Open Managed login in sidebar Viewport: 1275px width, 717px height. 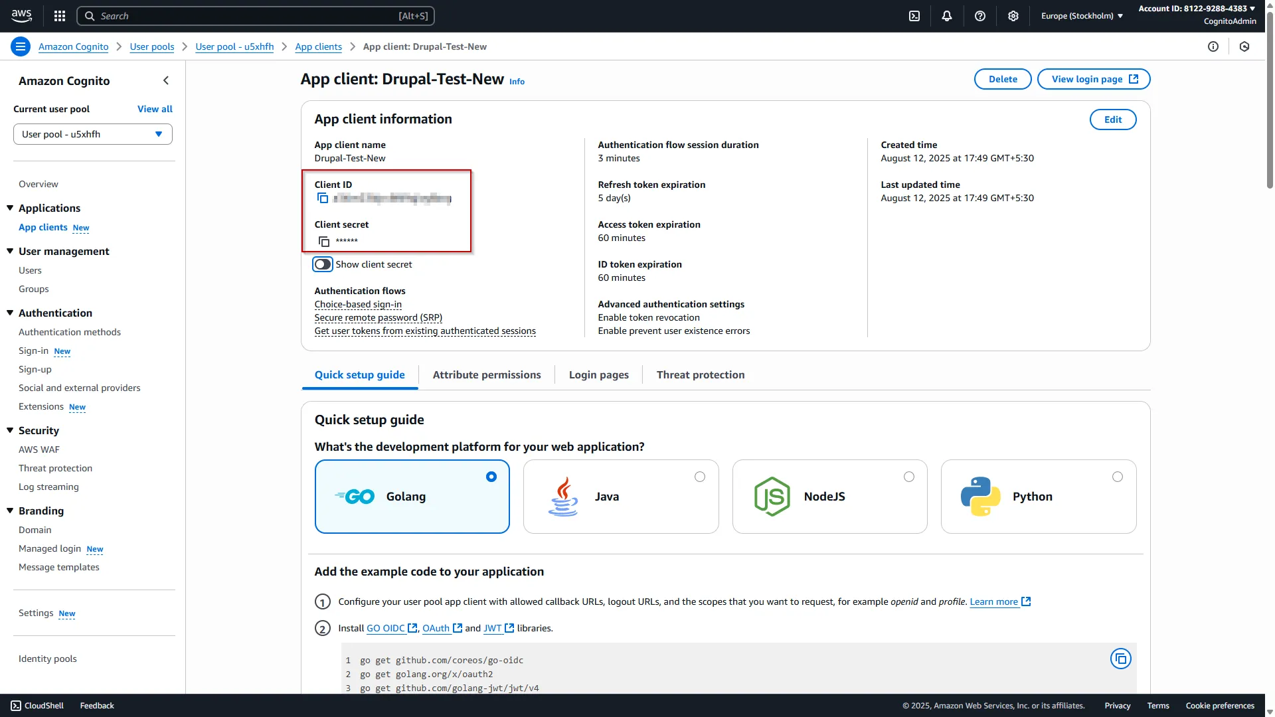[50, 548]
